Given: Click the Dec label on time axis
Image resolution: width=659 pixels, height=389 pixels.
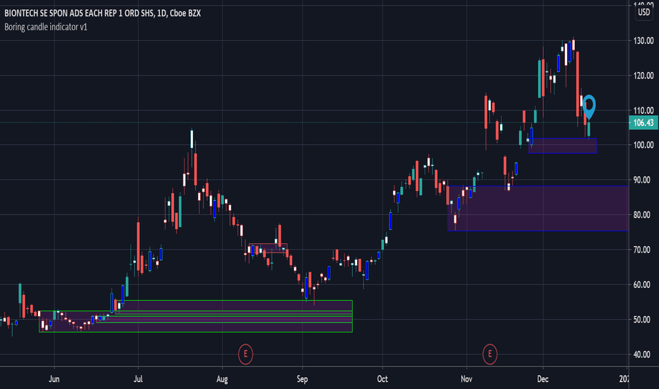Looking at the screenshot, I should click(x=542, y=379).
